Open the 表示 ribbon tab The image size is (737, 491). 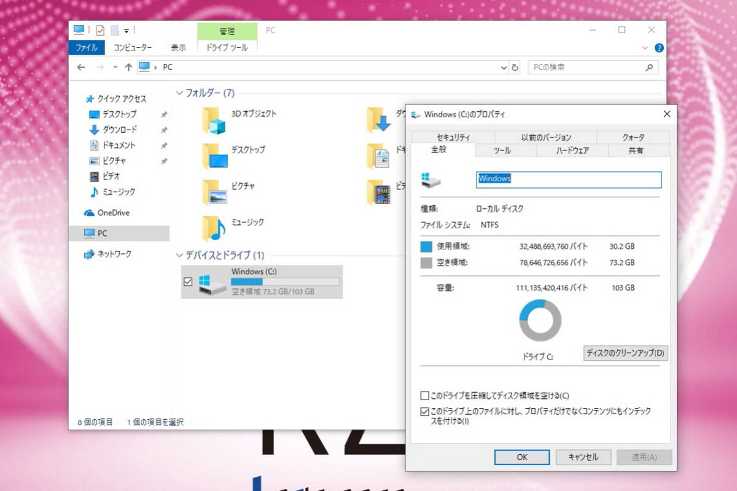(179, 47)
